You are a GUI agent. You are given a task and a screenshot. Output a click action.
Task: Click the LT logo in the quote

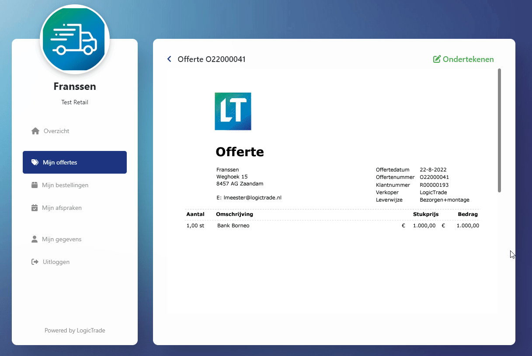[x=233, y=111]
